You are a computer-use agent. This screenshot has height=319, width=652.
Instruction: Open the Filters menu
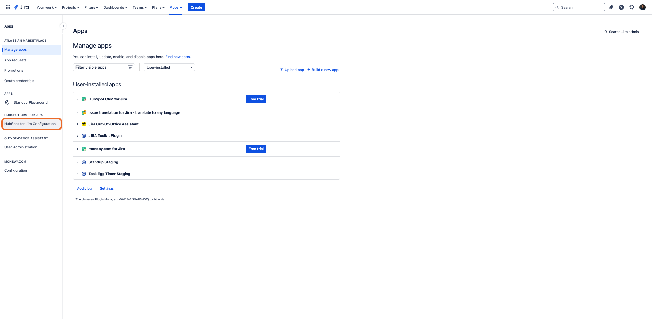tap(91, 7)
